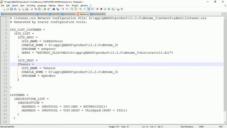Viewport: 227px width, 128px height.
Task: Click the line '(Tennis =' in editor
Action: [x=26, y=64]
